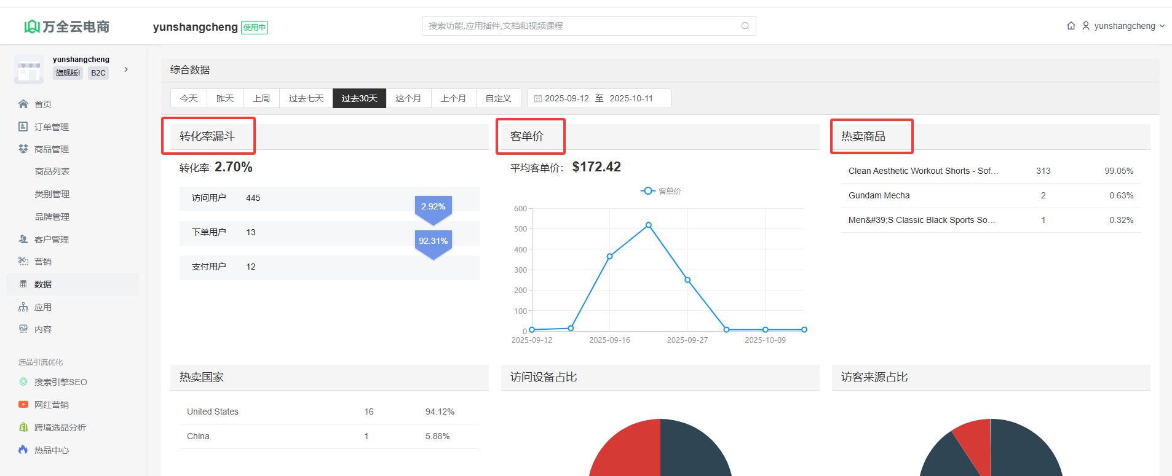This screenshot has width=1172, height=476.
Task: Switch to the 上个月 date tab
Action: pos(453,98)
